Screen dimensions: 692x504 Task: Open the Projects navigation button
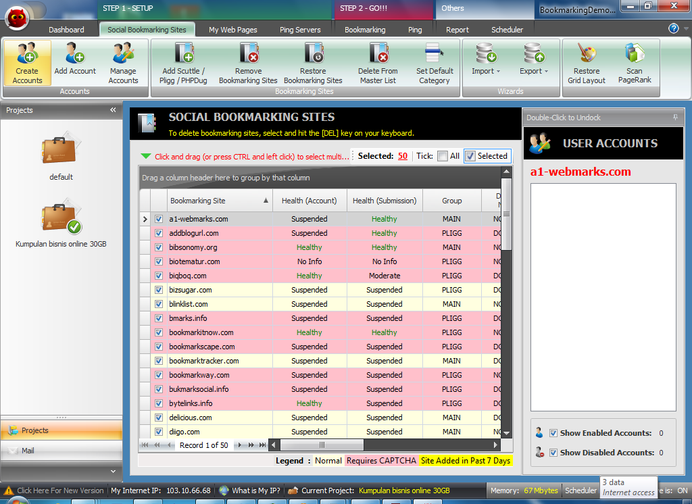61,430
